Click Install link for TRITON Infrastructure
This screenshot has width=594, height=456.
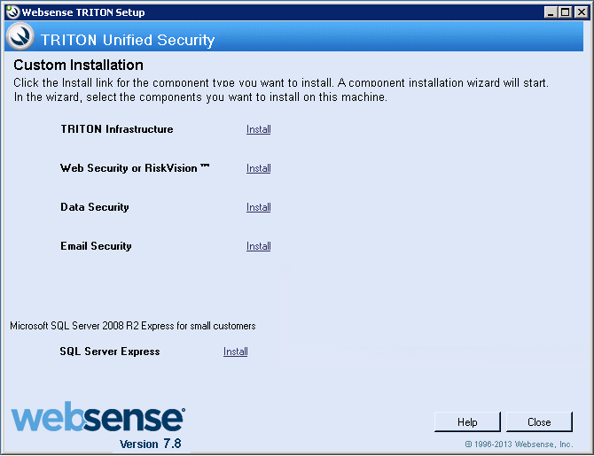coord(258,129)
